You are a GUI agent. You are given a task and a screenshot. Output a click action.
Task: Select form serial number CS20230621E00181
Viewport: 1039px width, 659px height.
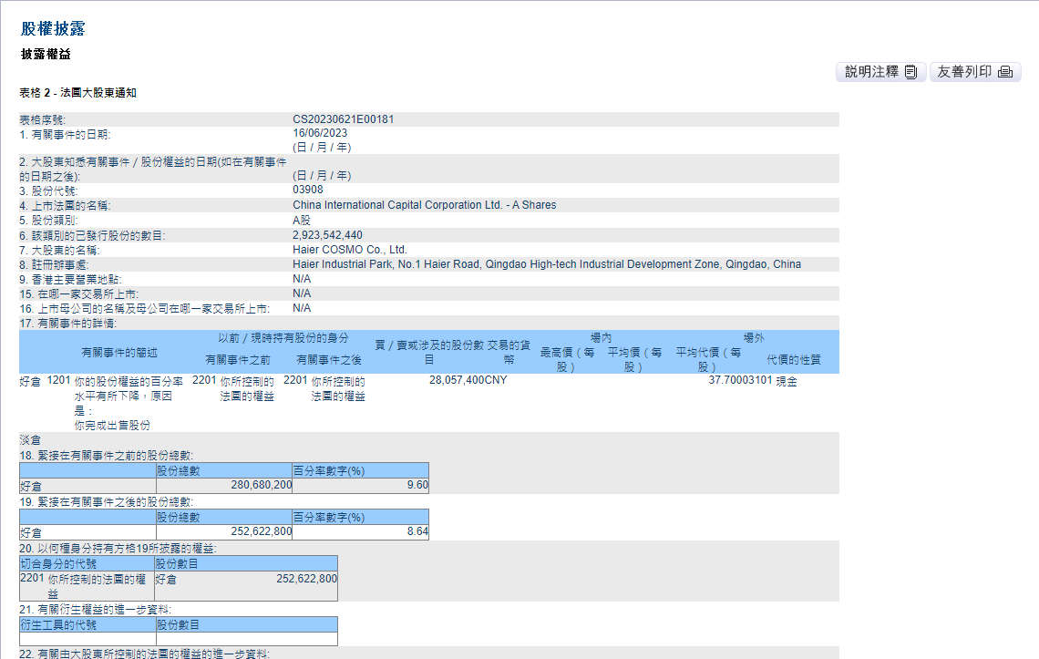pos(344,119)
